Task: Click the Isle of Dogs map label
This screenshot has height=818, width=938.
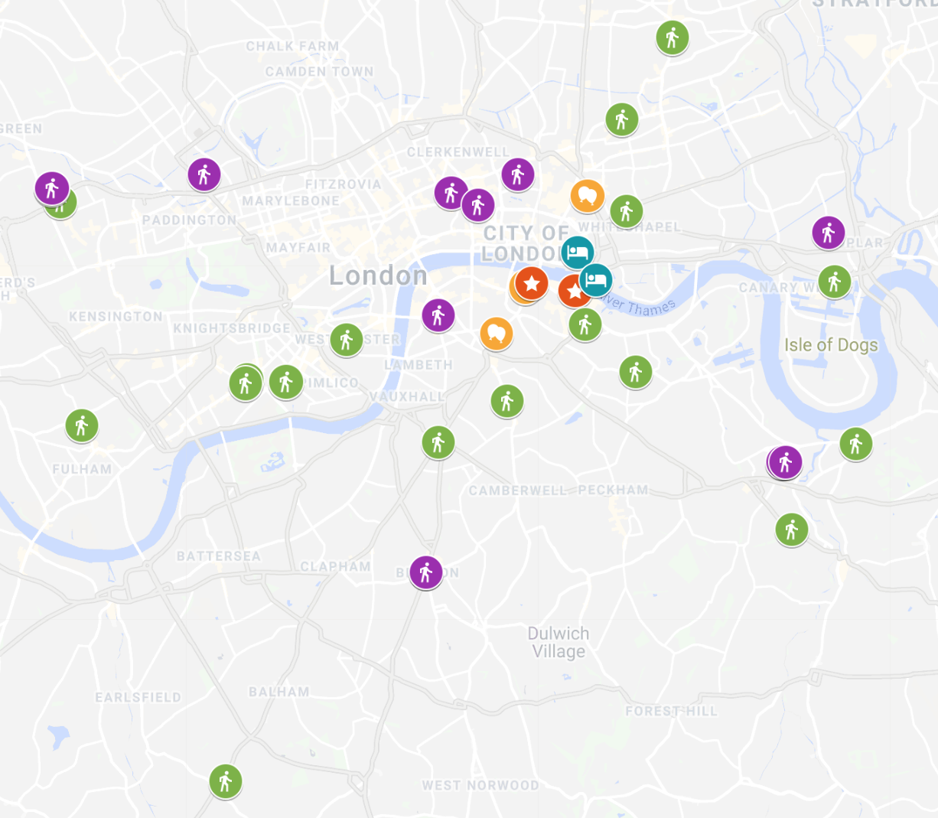Action: [x=831, y=345]
